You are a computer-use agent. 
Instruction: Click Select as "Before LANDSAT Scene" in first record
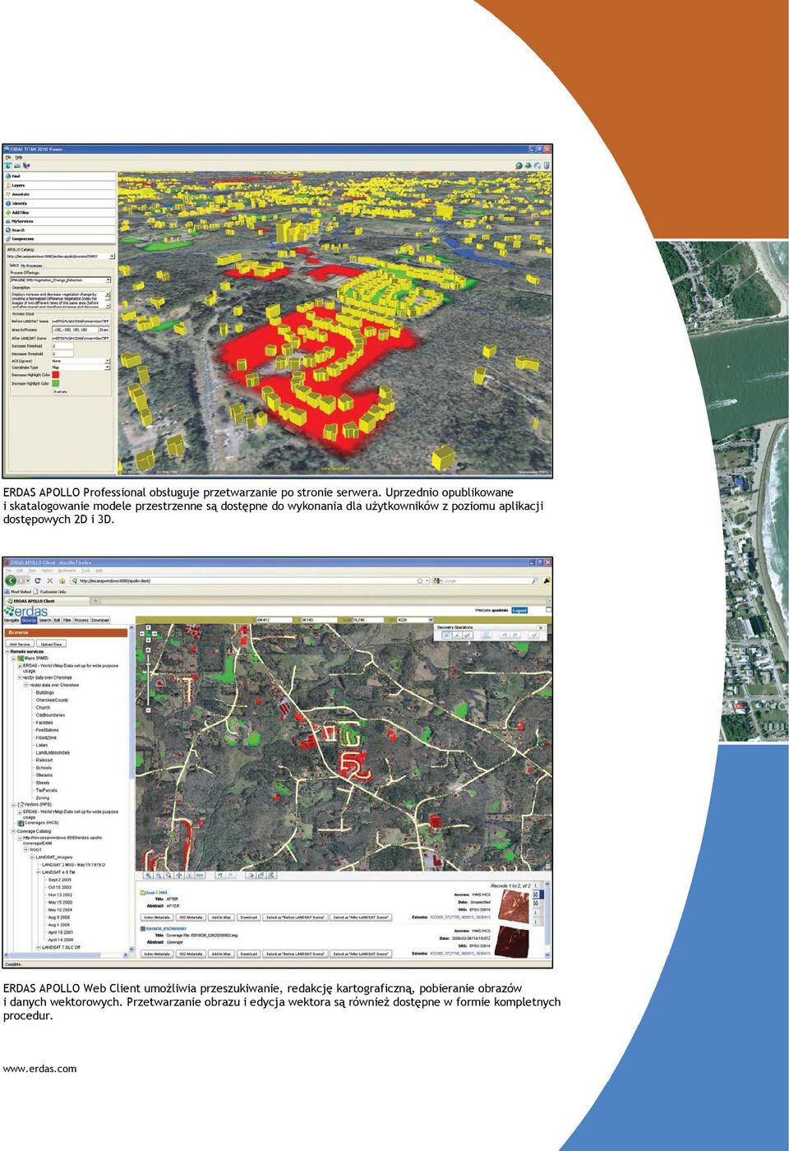point(294,918)
